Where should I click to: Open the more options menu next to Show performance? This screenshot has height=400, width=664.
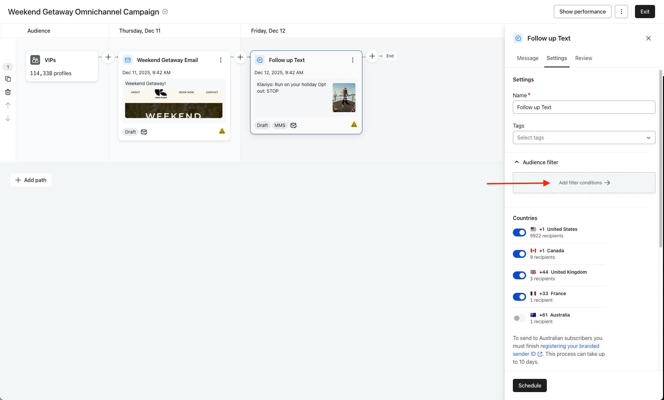click(621, 12)
